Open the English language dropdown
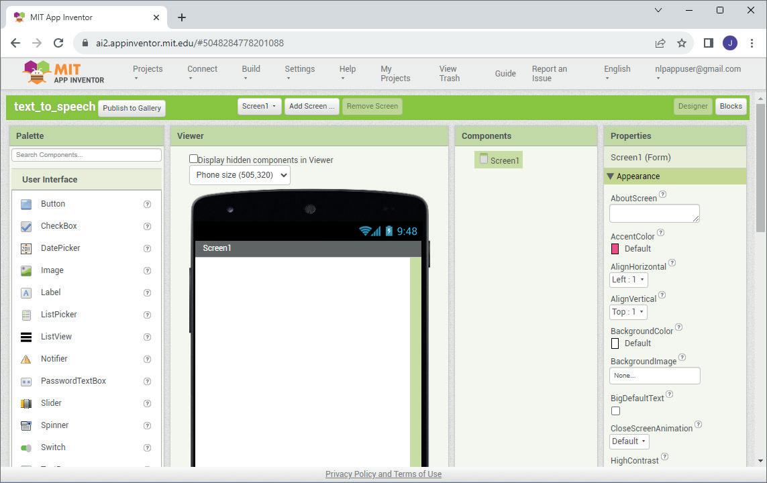The height and width of the screenshot is (483, 767). click(617, 73)
